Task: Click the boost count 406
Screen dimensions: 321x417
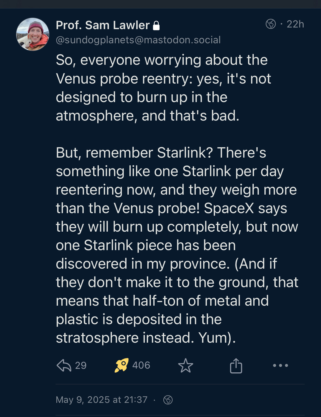Action: click(x=141, y=365)
